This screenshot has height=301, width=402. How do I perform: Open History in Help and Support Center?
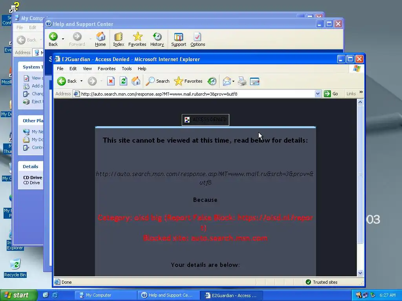coord(157,40)
